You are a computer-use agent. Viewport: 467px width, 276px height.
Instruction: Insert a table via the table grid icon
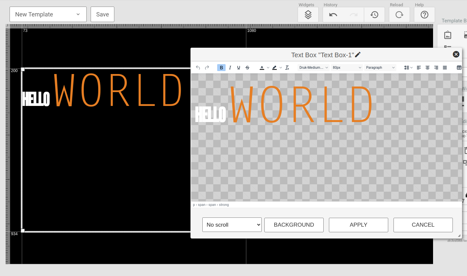click(x=459, y=67)
